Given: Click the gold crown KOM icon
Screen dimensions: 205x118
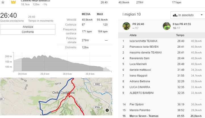Looking at the screenshot, I should tap(13, 2).
